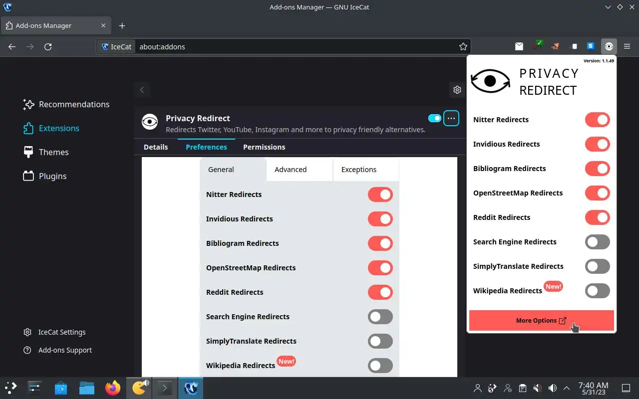Open Dolphin file manager from taskbar
Viewport: 639px width, 399px height.
click(87, 388)
